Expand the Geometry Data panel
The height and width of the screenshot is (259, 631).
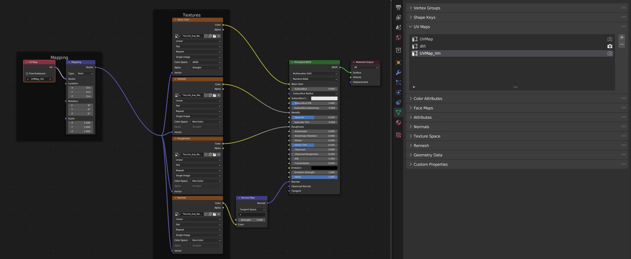click(428, 155)
